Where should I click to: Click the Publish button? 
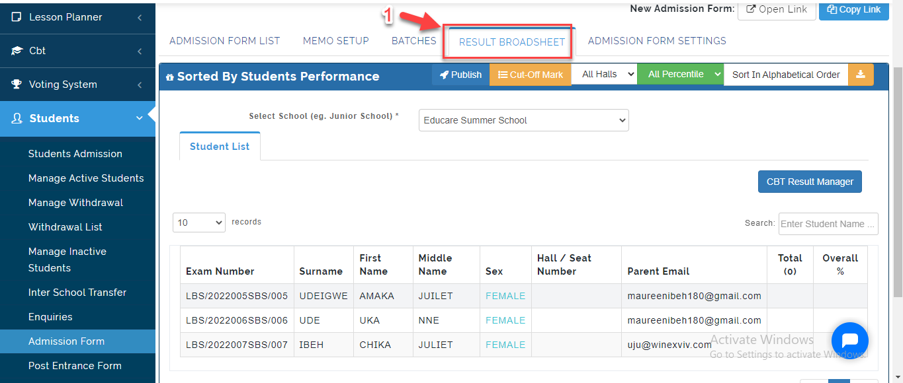(460, 75)
